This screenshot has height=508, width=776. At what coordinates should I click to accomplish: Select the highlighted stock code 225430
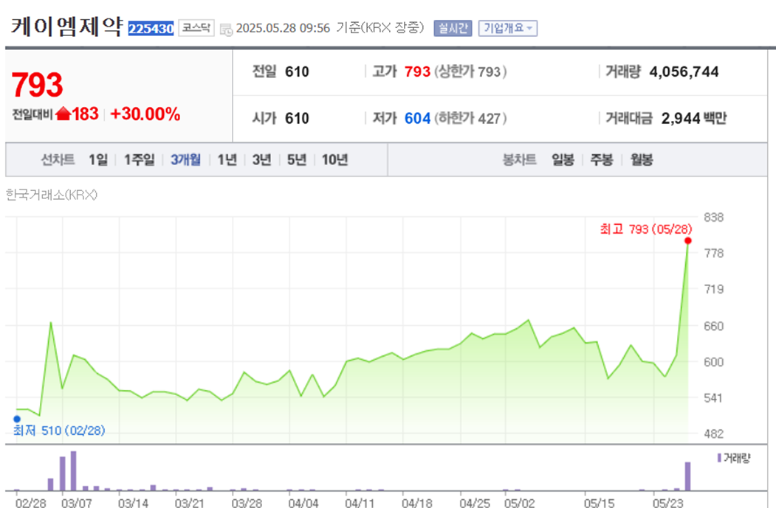pos(151,29)
